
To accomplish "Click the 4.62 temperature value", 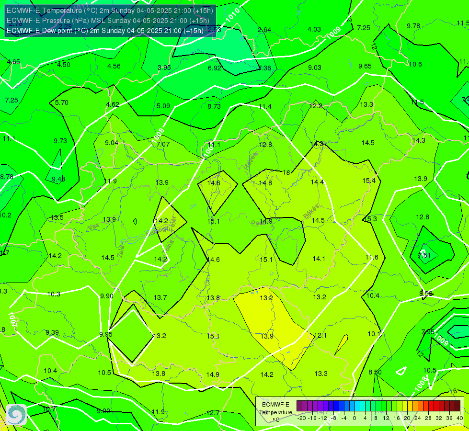I will pos(113,105).
